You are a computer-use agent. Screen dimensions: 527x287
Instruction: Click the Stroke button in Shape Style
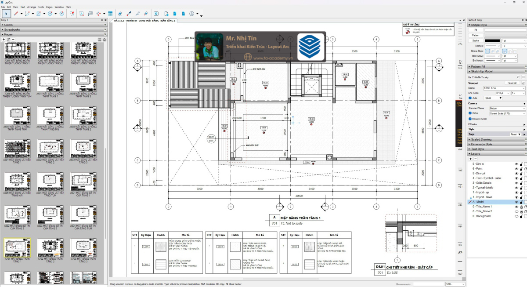[476, 41]
